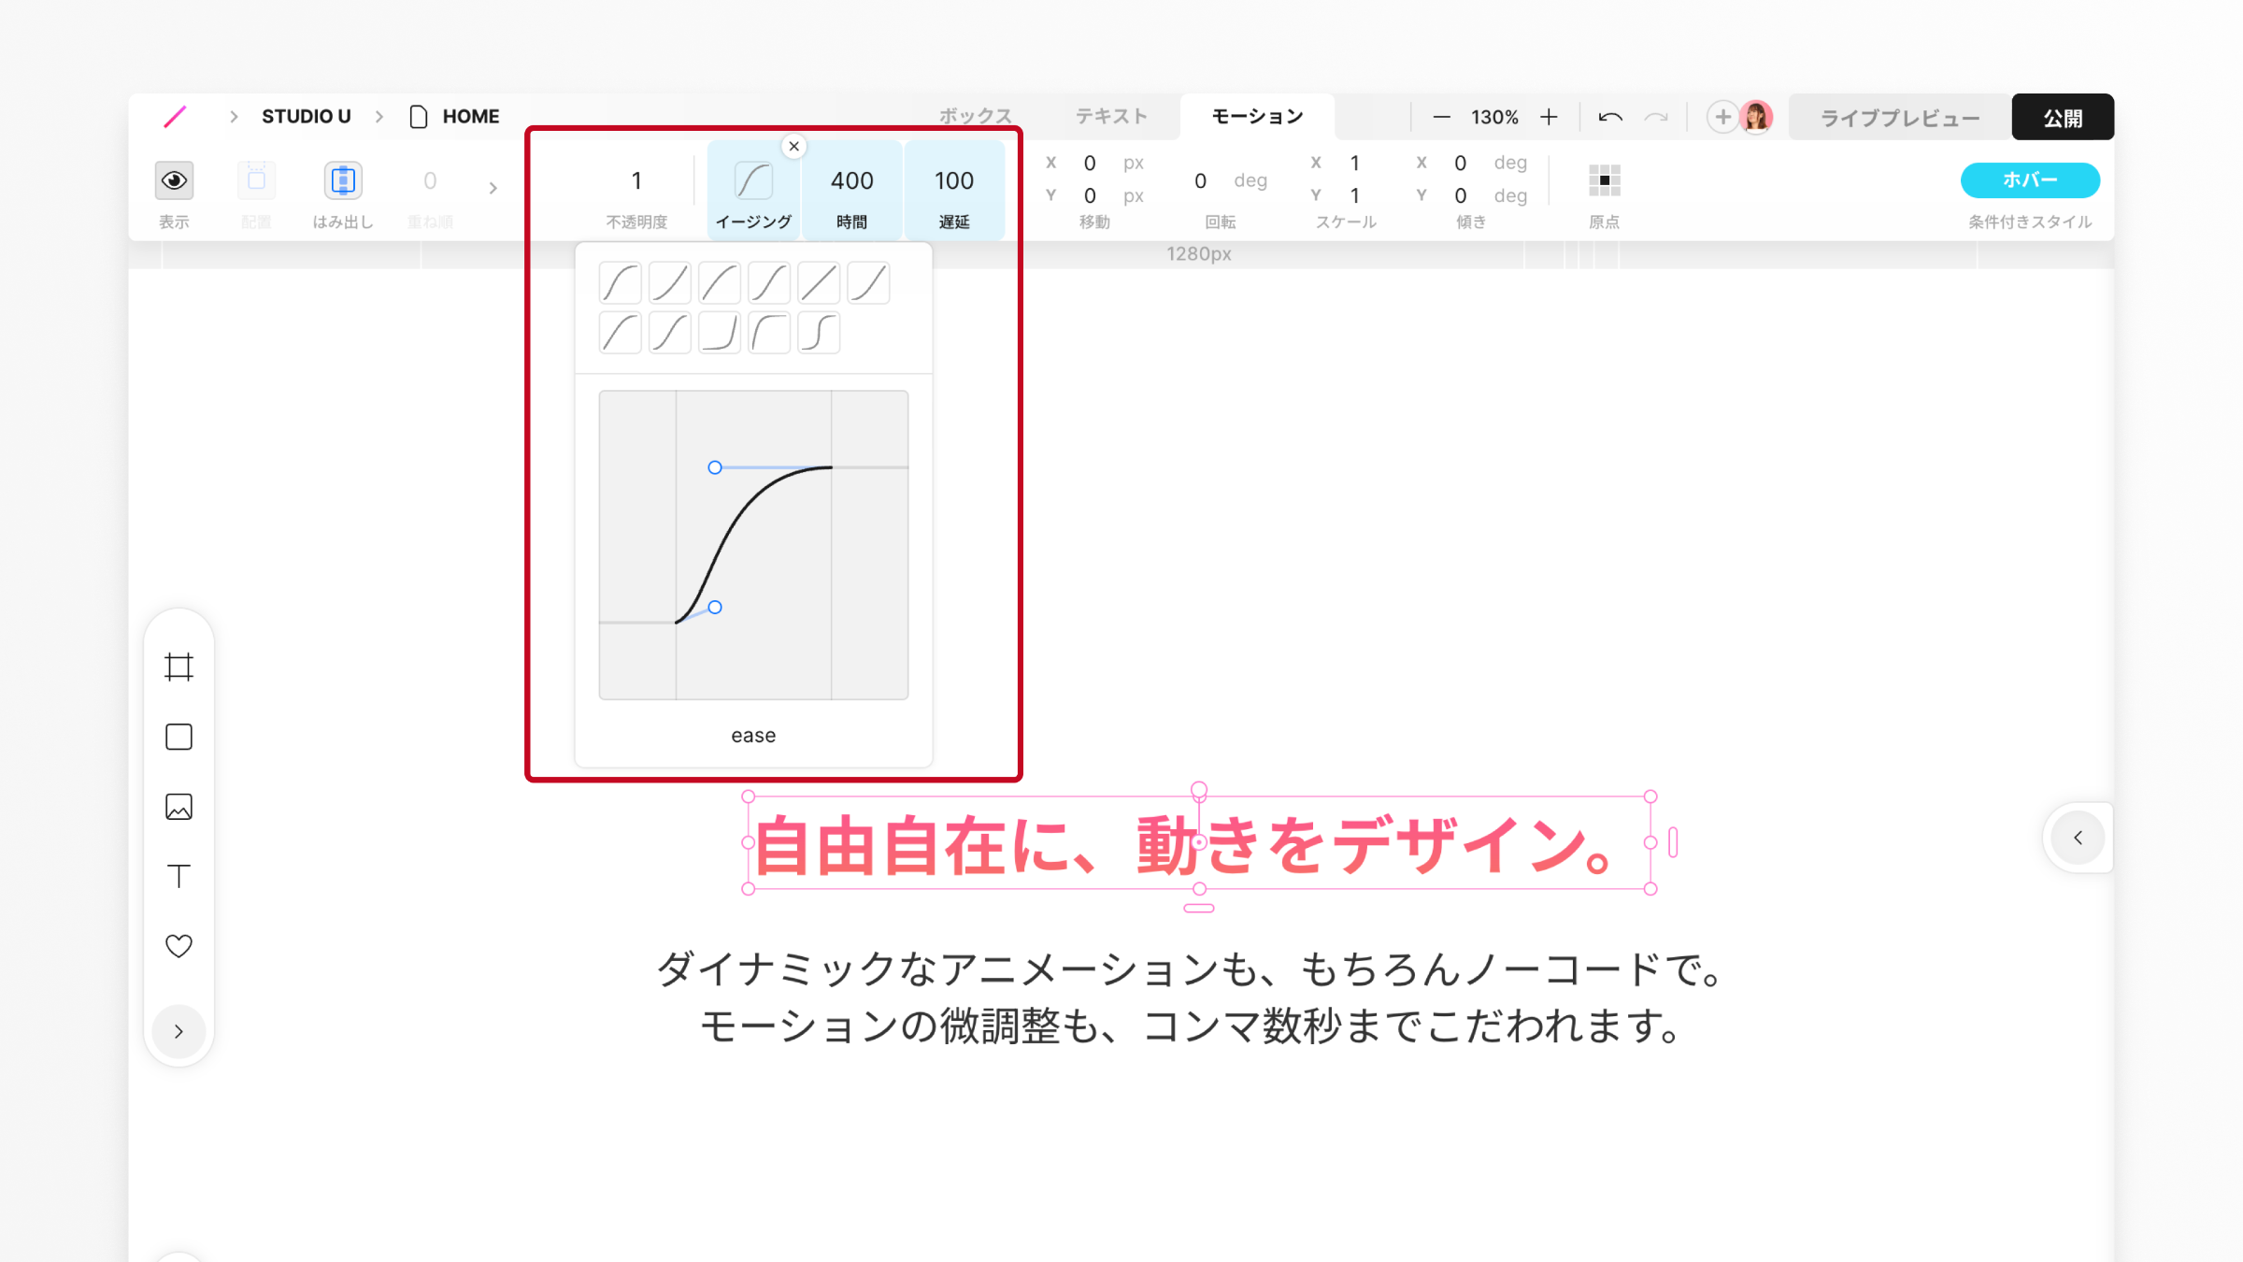Click the 配置 layout icon
Viewport: 2243px width, 1262px height.
pyautogui.click(x=256, y=180)
